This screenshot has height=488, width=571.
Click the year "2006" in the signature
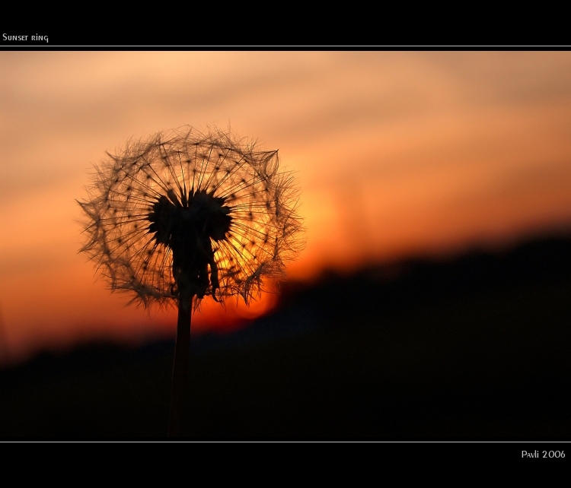tap(553, 455)
